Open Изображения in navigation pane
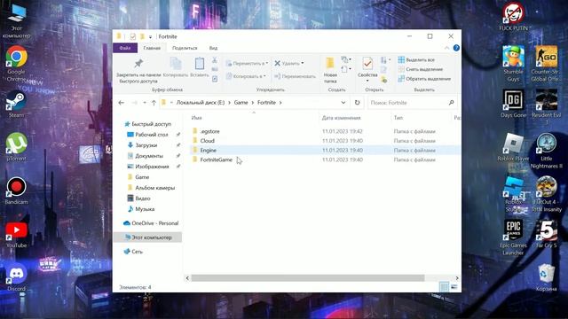 [152, 167]
